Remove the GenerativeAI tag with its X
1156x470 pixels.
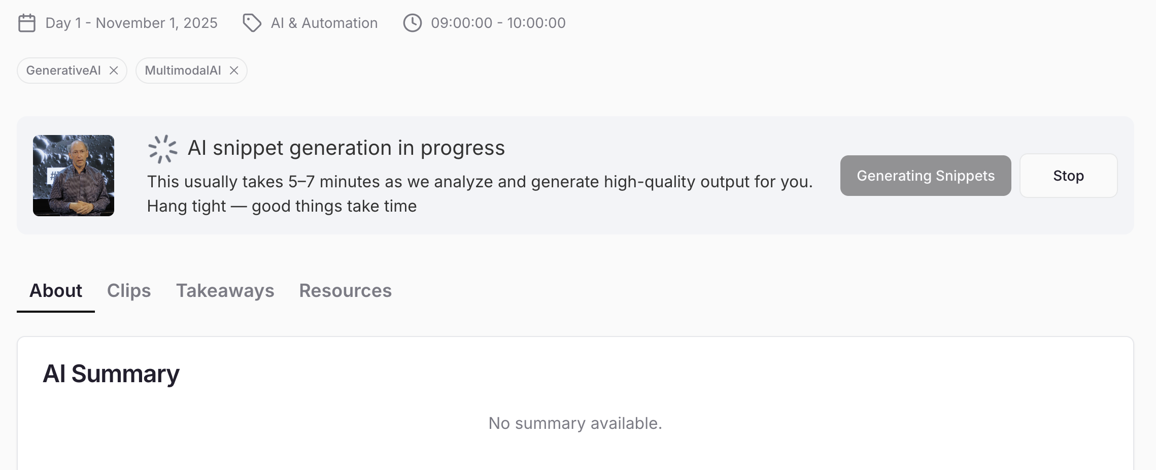coord(114,71)
